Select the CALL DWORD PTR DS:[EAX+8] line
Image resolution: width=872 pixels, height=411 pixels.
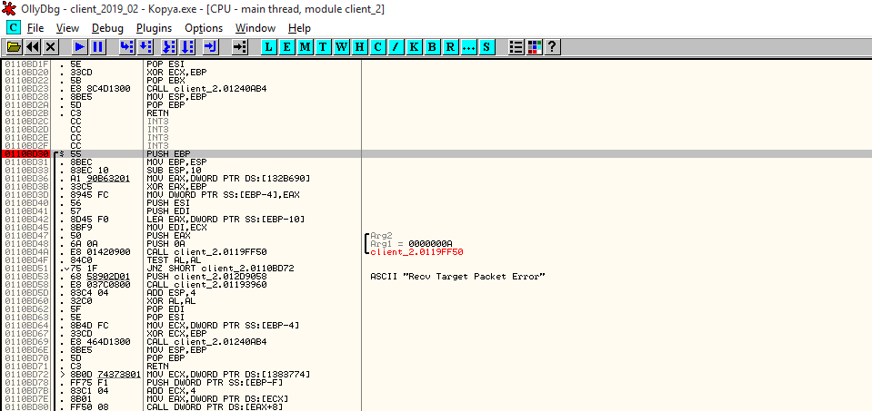coord(224,407)
